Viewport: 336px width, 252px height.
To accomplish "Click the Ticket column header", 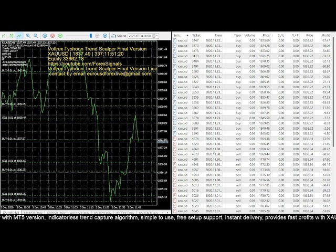I will coord(196,35).
